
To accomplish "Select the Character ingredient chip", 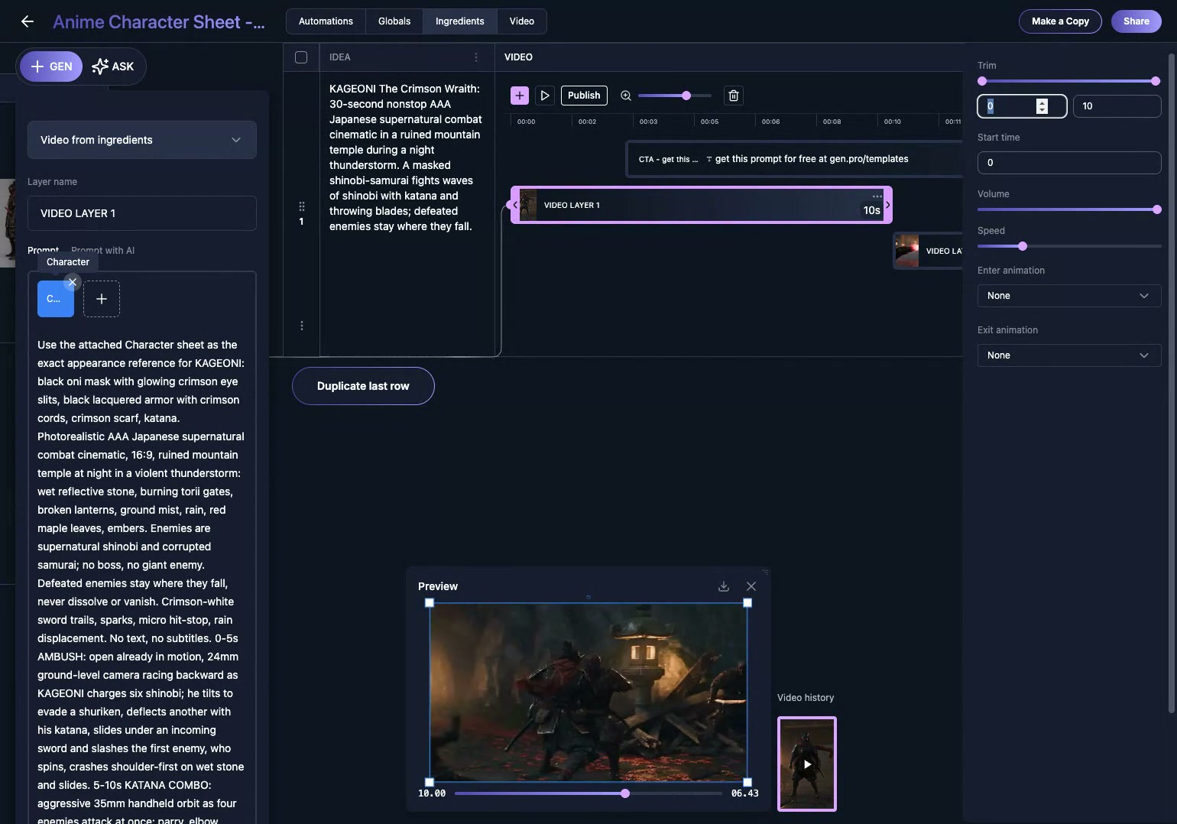I will [x=56, y=299].
